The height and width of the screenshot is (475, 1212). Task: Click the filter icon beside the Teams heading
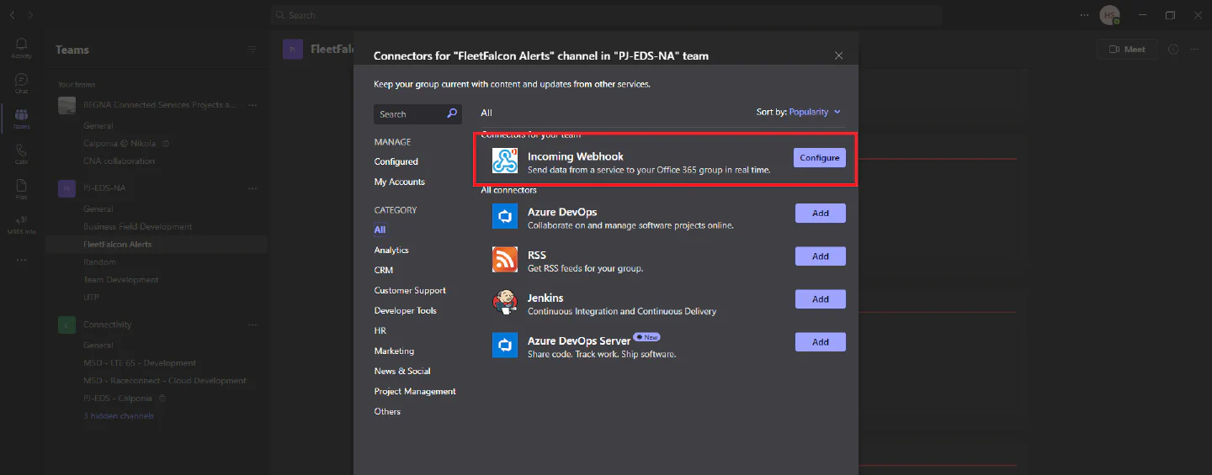coord(252,50)
